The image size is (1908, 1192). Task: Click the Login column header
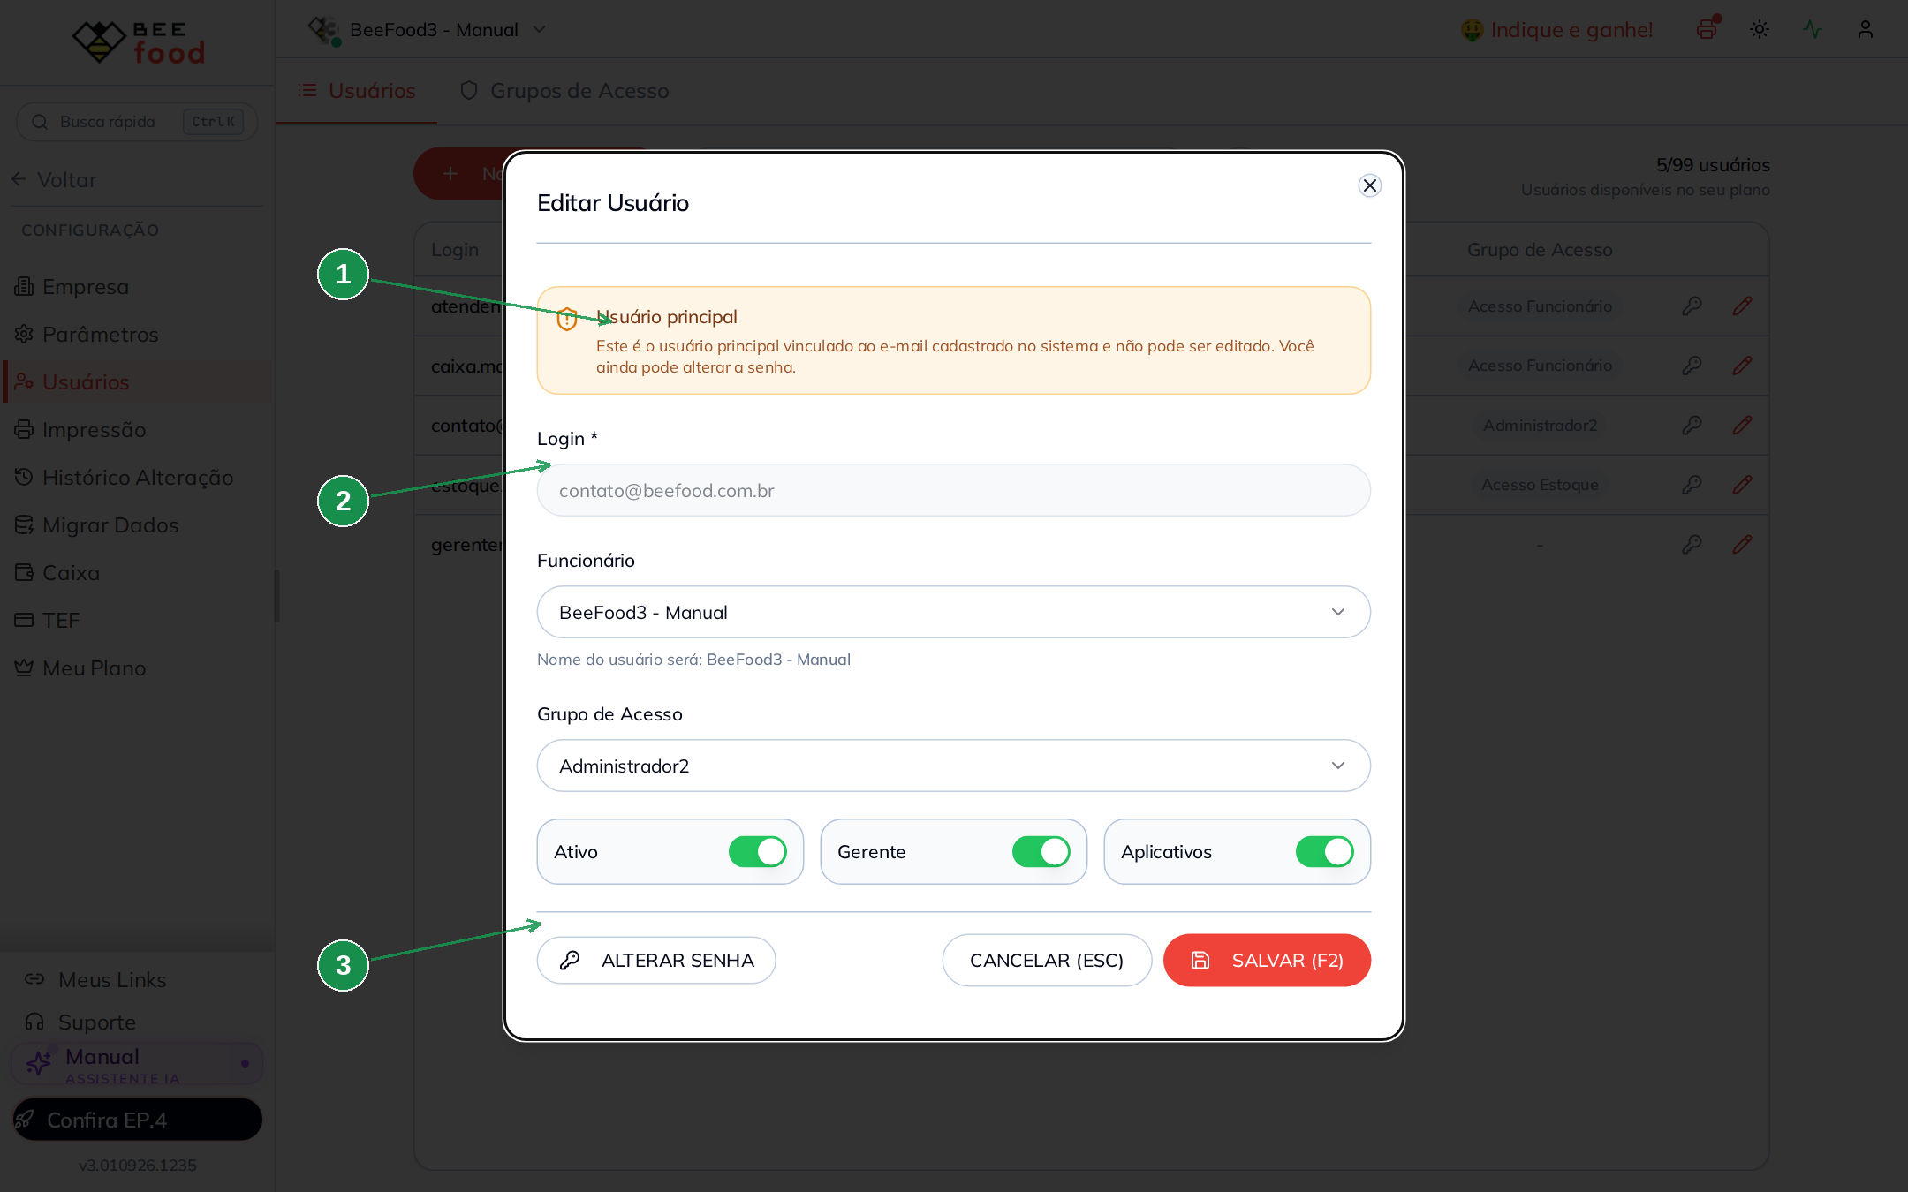pyautogui.click(x=455, y=250)
